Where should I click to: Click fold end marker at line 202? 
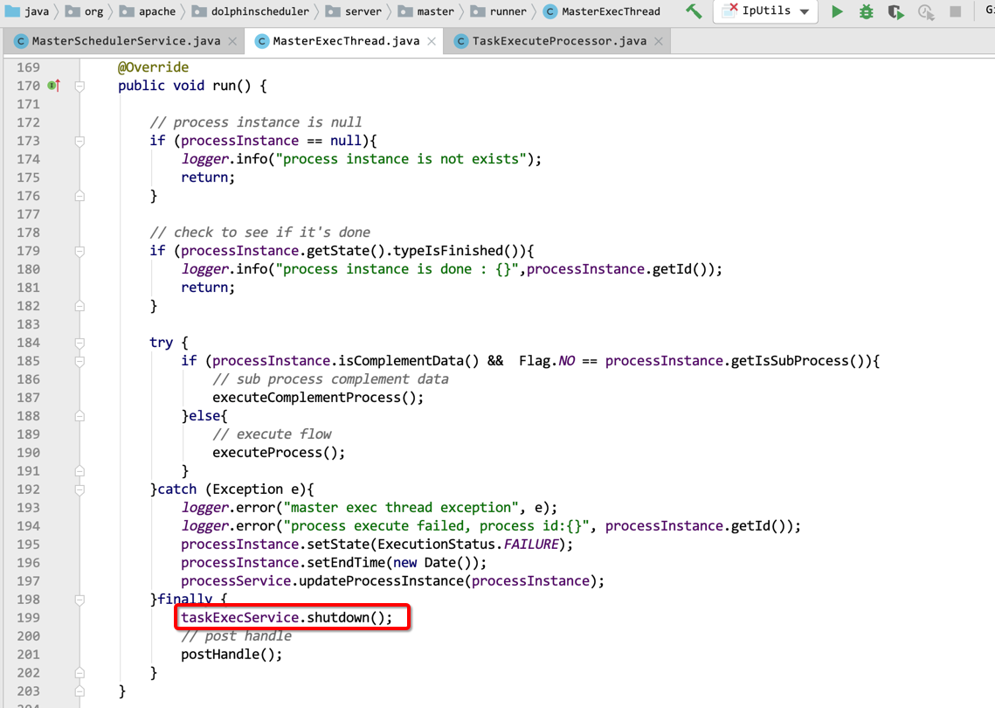[x=79, y=672]
